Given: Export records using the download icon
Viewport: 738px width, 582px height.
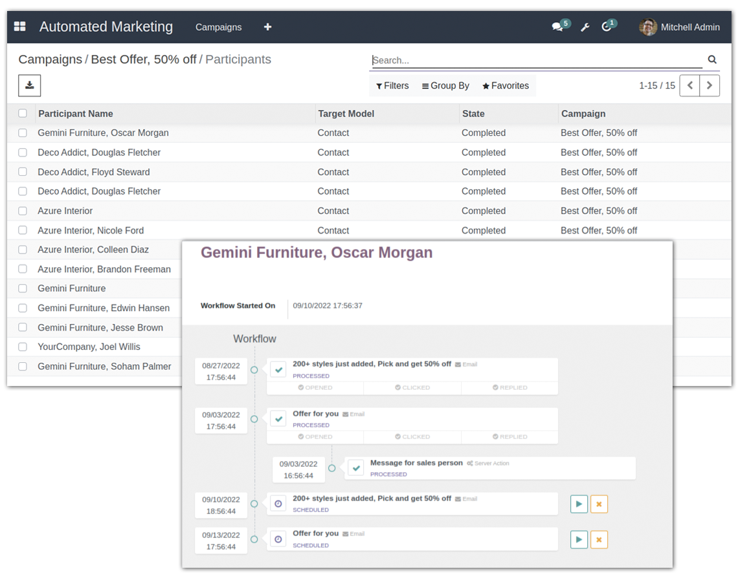Looking at the screenshot, I should 29,85.
